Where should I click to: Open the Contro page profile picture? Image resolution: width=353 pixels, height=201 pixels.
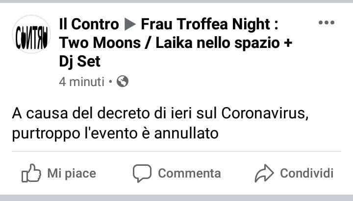31,34
